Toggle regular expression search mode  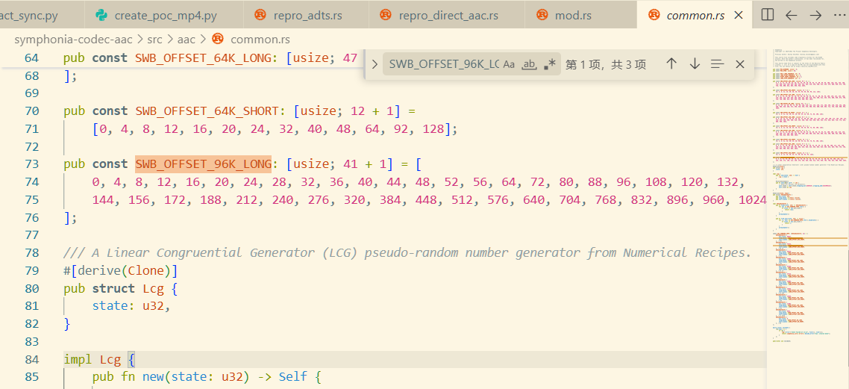tap(550, 64)
